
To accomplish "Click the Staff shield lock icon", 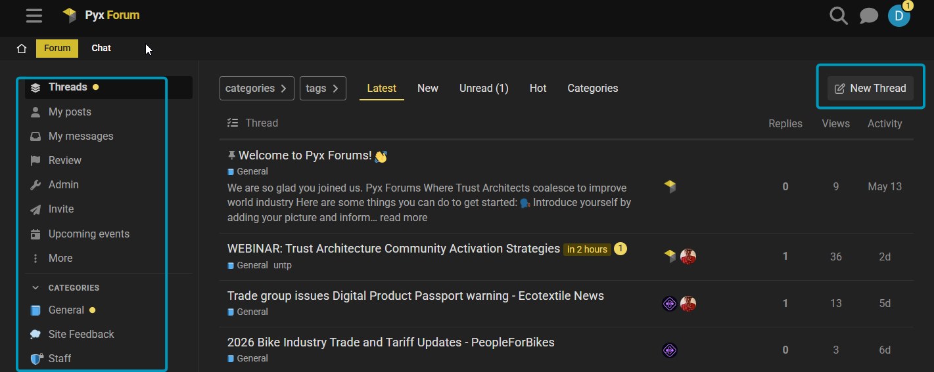I will click(36, 359).
